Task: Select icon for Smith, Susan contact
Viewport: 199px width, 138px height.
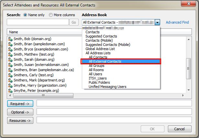Action: coord(10,65)
